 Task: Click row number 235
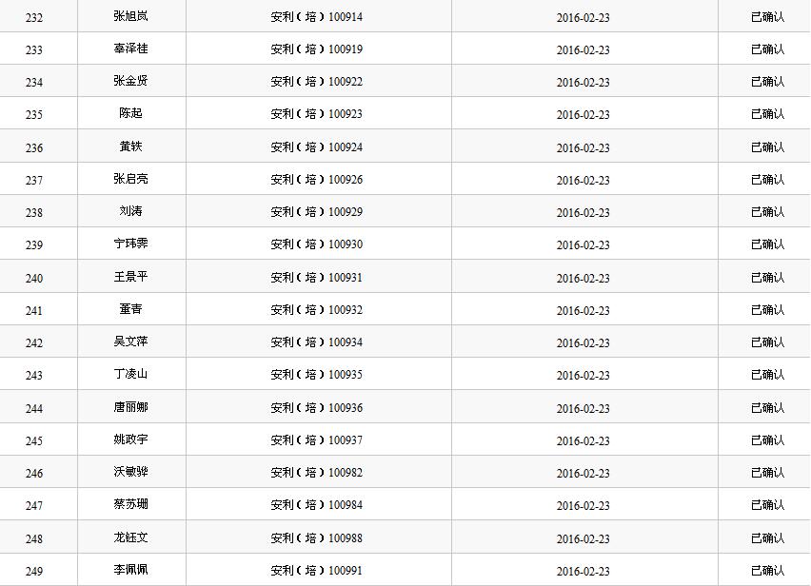click(x=34, y=115)
